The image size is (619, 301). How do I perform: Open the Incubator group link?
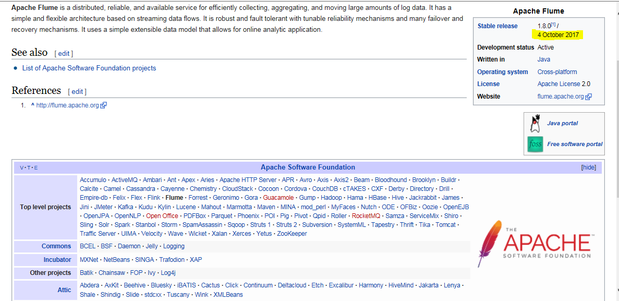pos(57,259)
